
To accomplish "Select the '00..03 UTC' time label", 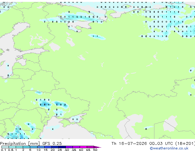I will click(x=161, y=144).
